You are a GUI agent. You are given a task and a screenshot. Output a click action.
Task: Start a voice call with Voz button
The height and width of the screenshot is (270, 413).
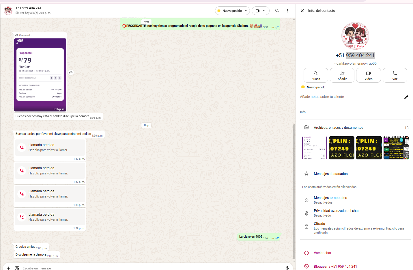click(x=395, y=75)
